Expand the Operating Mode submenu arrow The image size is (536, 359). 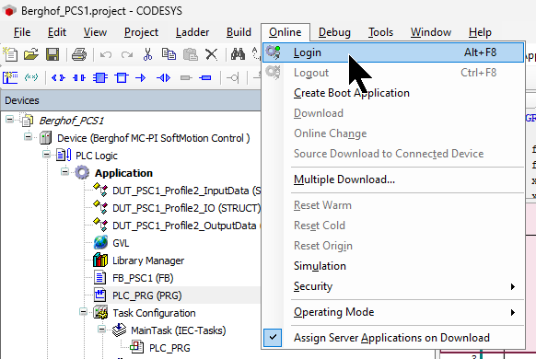click(x=512, y=312)
